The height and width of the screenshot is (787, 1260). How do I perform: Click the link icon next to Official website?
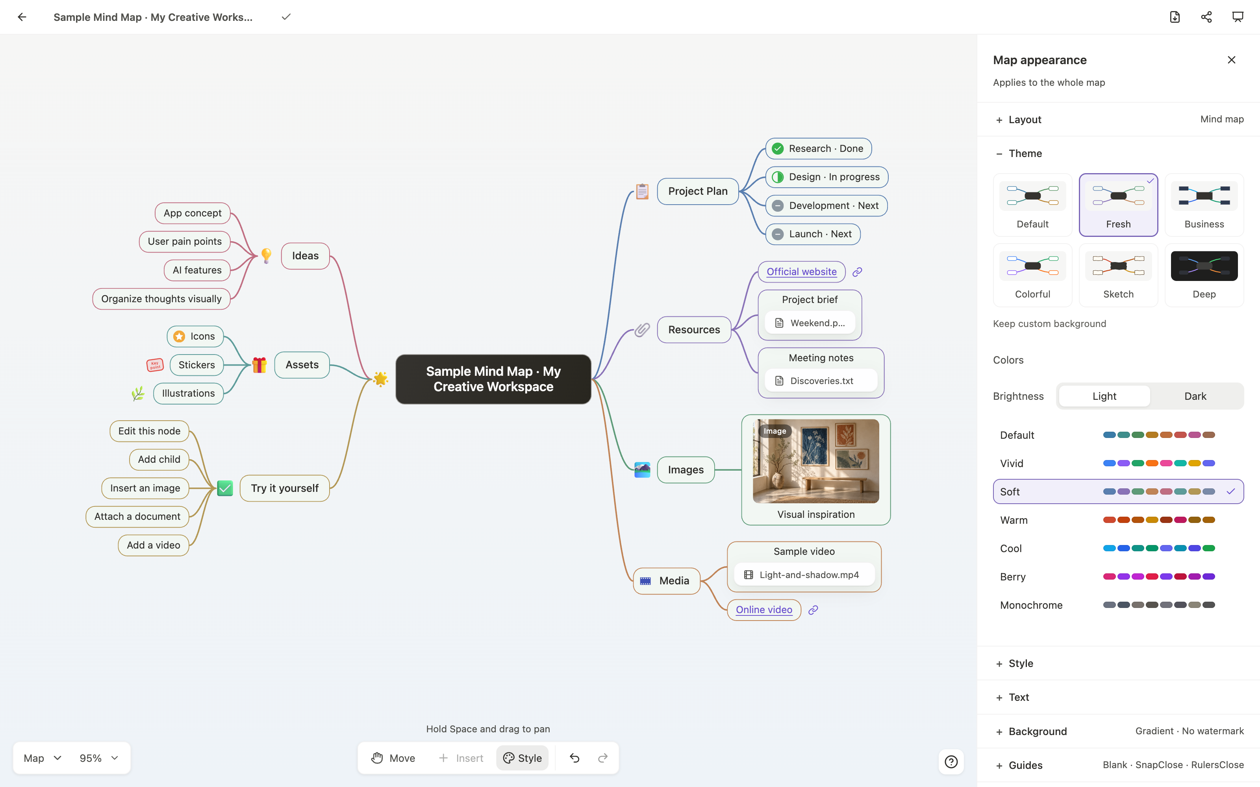coord(857,272)
